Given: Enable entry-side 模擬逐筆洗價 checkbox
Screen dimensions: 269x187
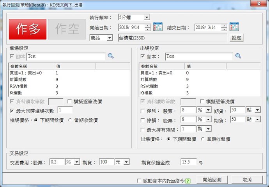Looking at the screenshot, I should [x=69, y=102].
